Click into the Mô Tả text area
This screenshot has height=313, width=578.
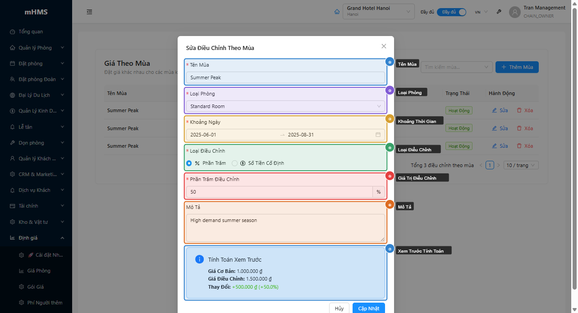tap(285, 228)
